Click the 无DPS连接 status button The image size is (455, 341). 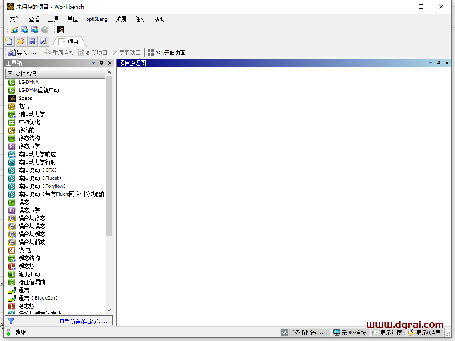[351, 333]
